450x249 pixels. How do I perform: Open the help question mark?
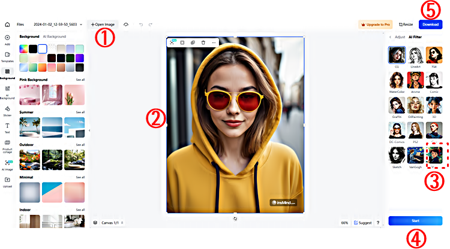coord(378,223)
